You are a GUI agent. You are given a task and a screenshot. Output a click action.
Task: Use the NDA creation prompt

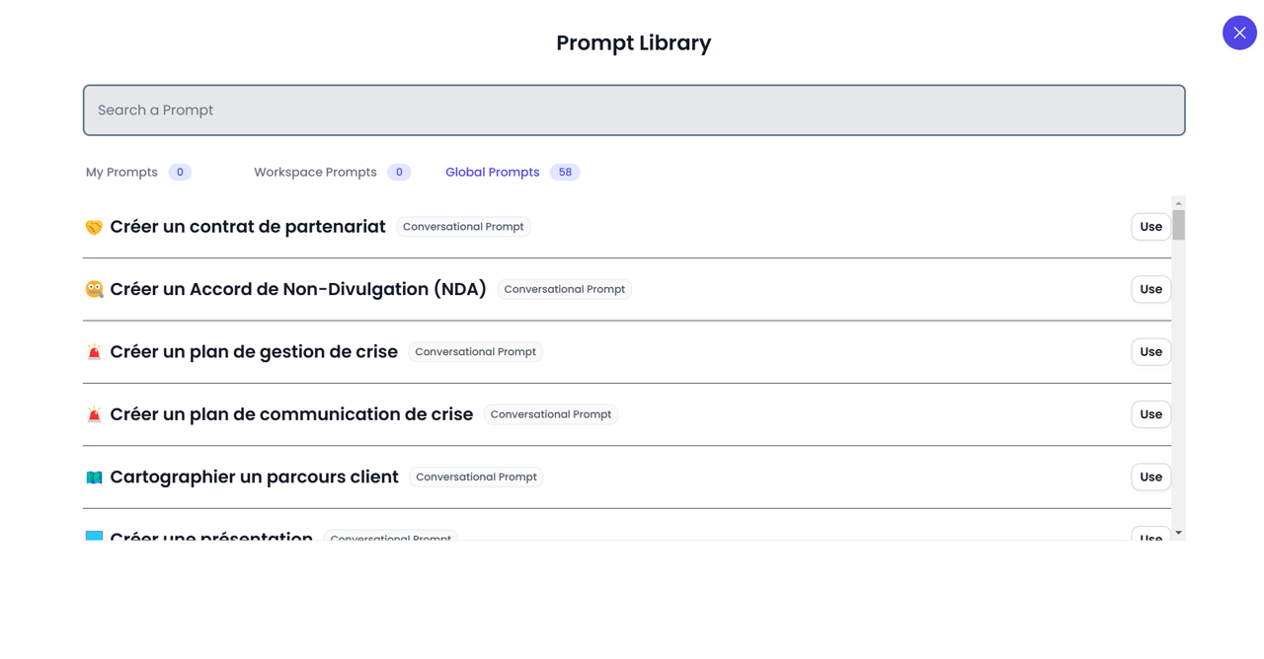[1150, 289]
